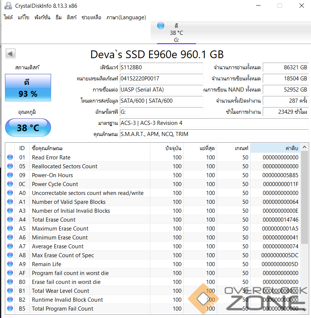Click the status orb beside Total Erase Count

(x=10, y=220)
